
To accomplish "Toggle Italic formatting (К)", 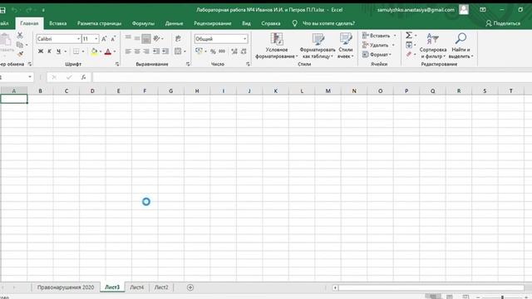I will point(49,51).
